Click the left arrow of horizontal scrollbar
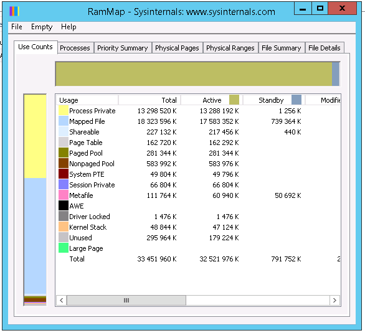365x333 pixels. click(x=62, y=300)
